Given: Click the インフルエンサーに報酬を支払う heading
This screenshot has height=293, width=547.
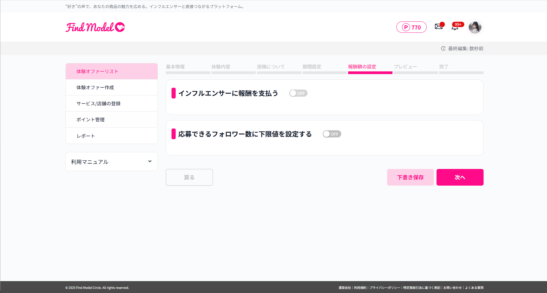Looking at the screenshot, I should point(228,93).
